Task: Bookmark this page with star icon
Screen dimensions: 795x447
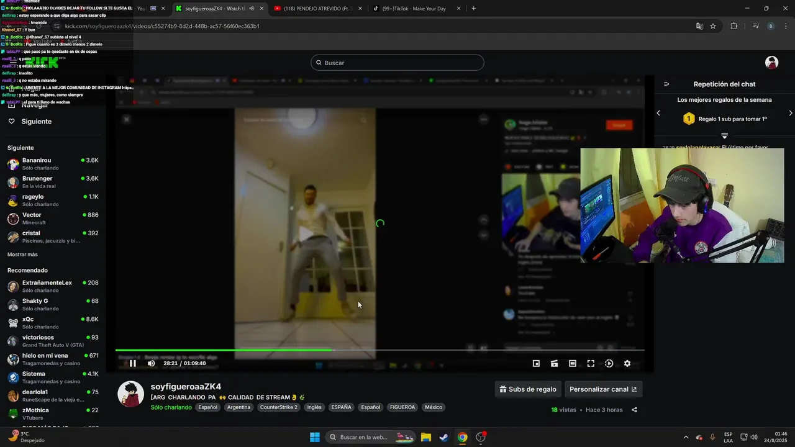Action: click(713, 26)
